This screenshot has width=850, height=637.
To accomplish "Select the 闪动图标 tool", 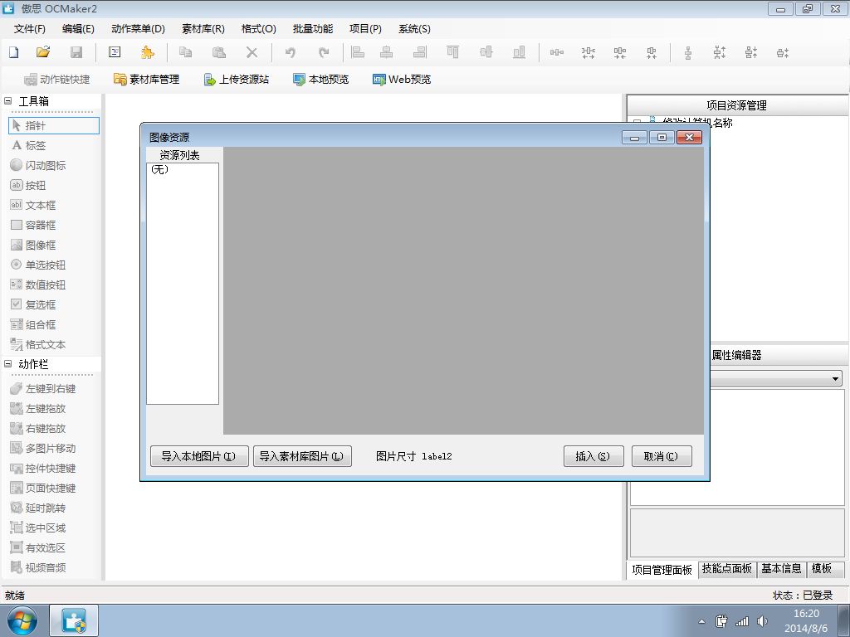I will pos(38,165).
